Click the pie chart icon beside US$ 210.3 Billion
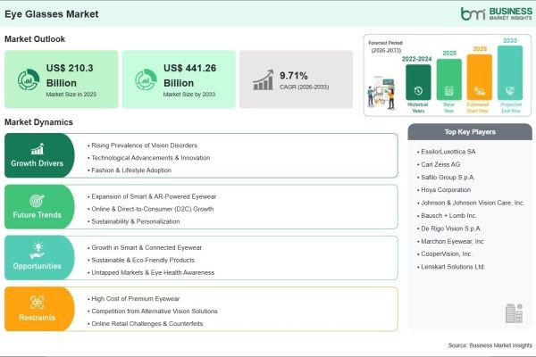 click(x=29, y=79)
